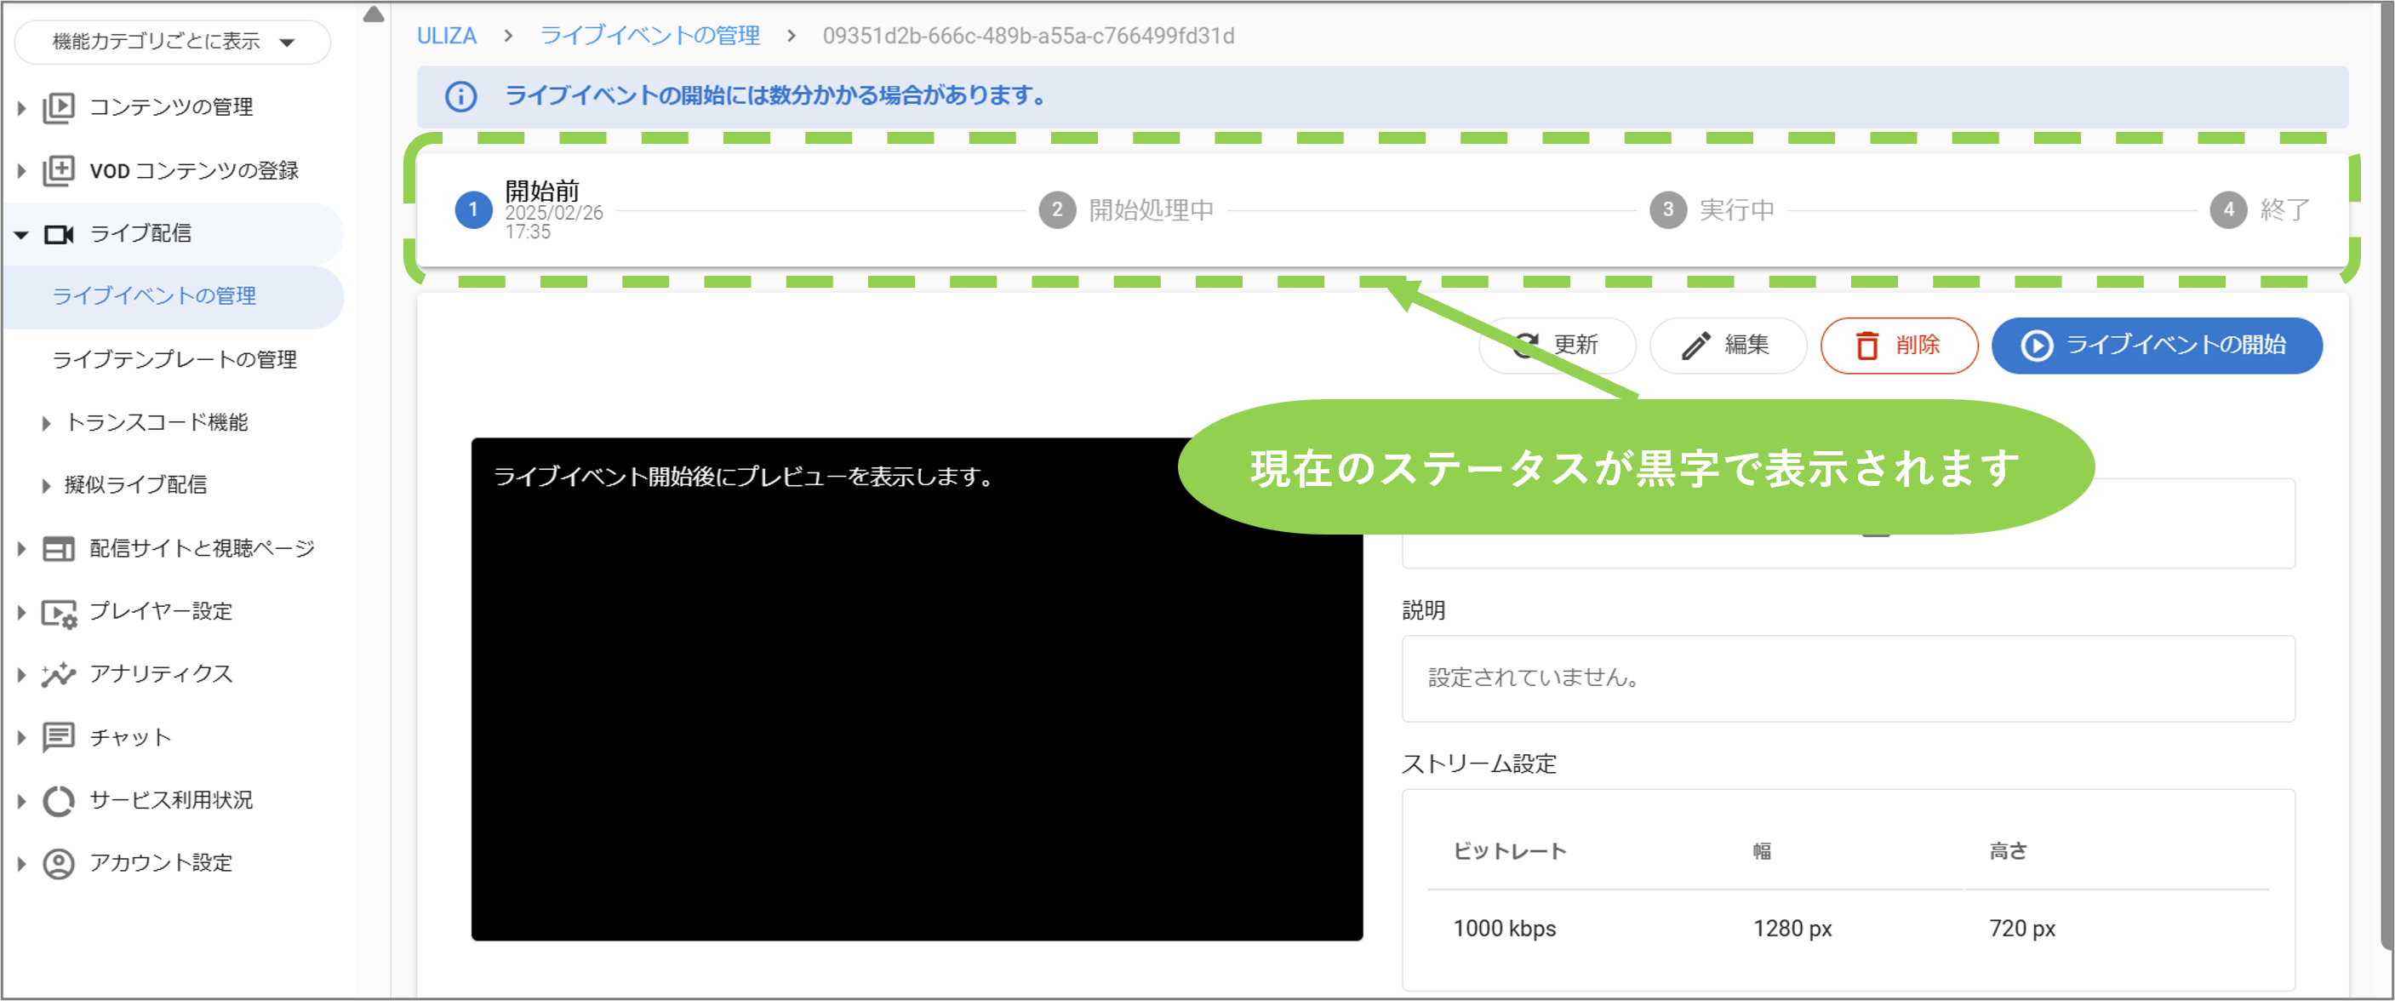Click the 2025/02/26 17:35 timestamp

(553, 223)
